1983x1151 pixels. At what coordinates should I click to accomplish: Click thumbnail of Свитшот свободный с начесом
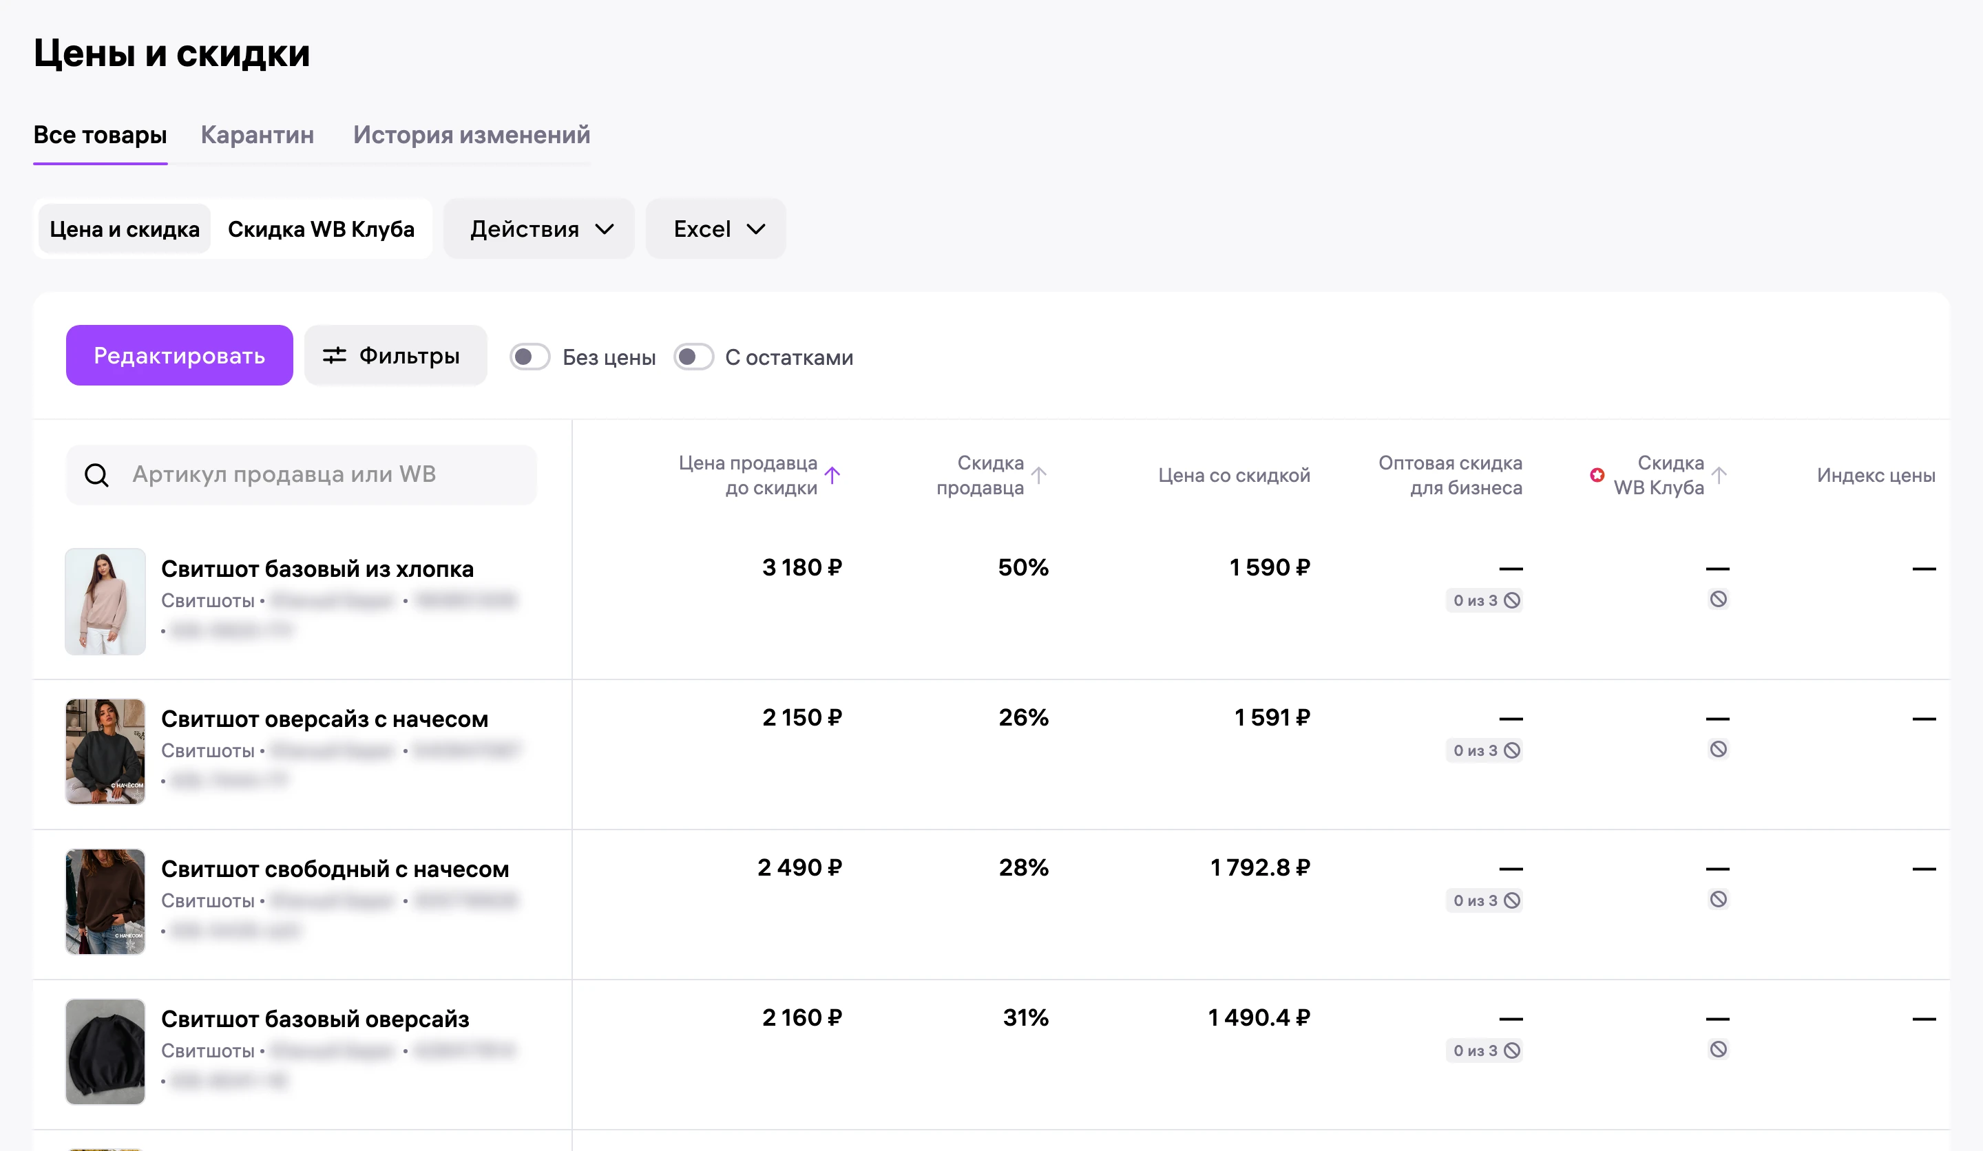coord(105,902)
